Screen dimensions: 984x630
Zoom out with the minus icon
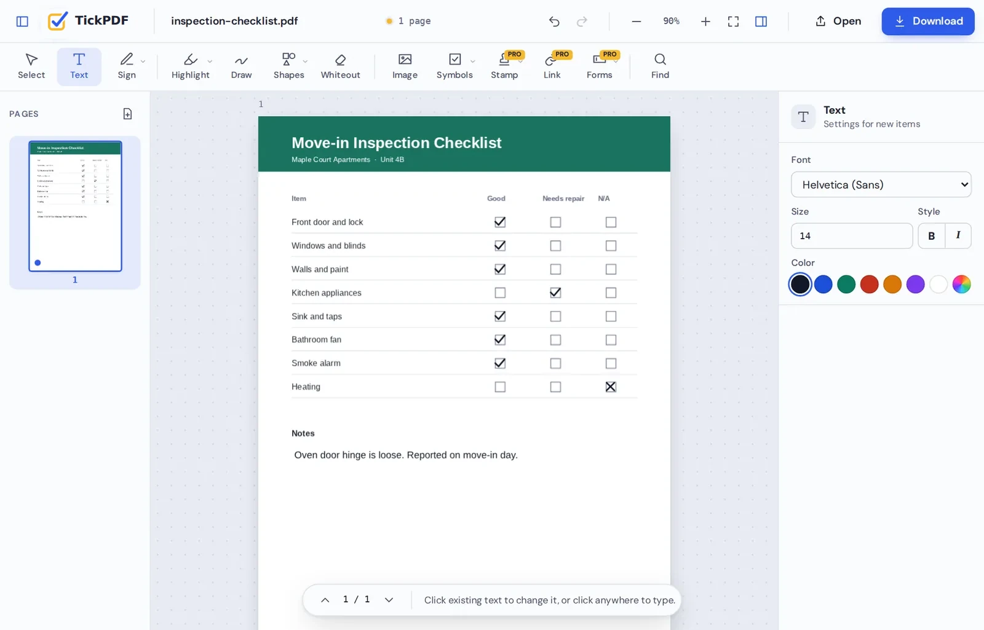(x=637, y=22)
